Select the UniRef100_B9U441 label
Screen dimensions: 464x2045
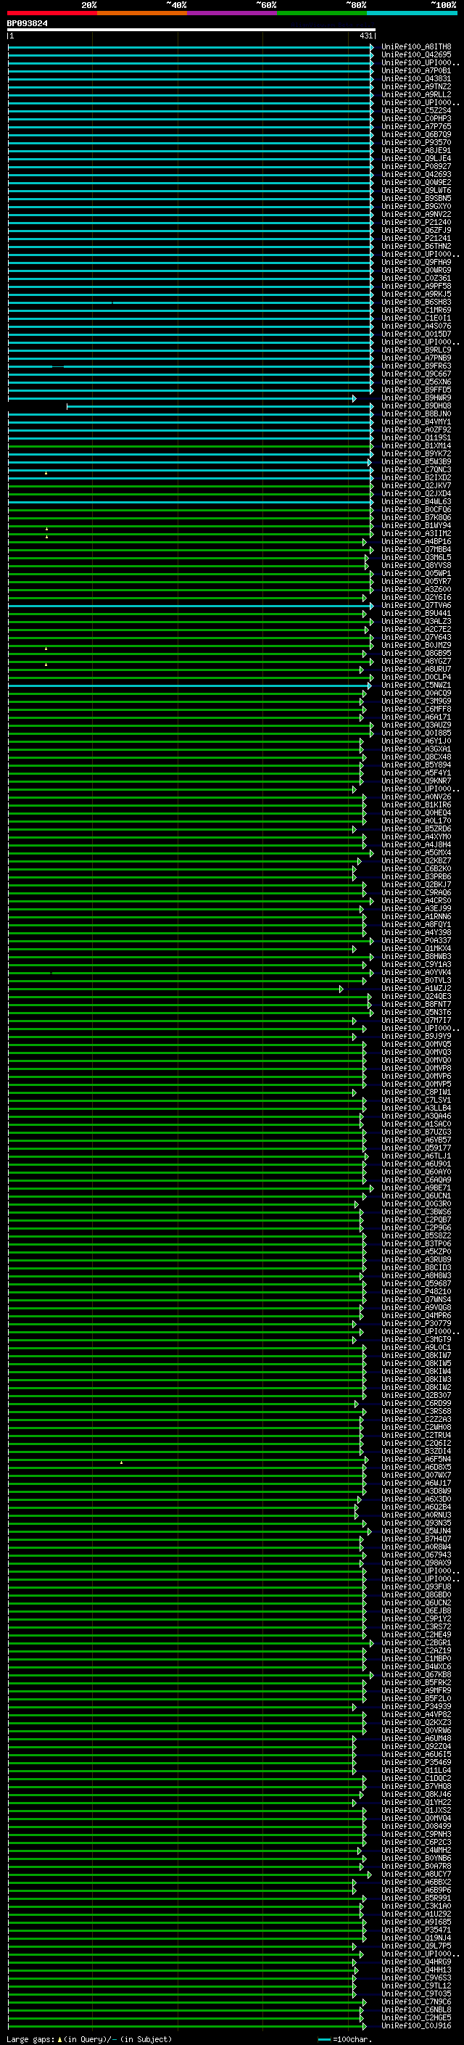(416, 614)
